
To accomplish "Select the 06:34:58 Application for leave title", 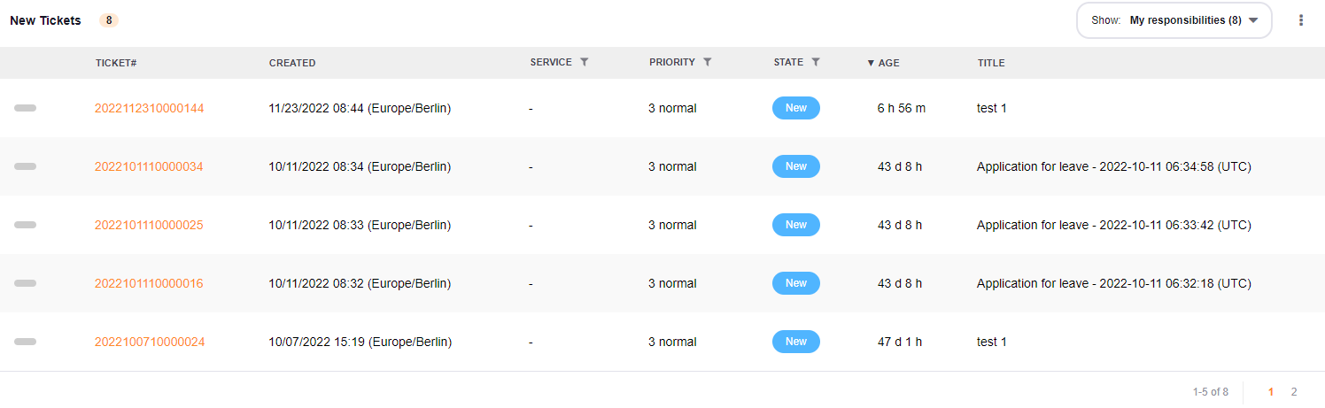I will 1113,166.
